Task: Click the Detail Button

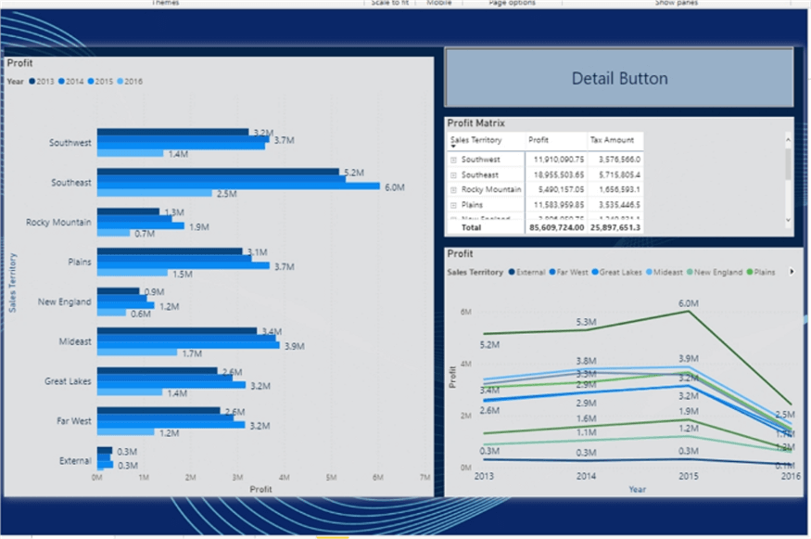Action: (x=619, y=78)
